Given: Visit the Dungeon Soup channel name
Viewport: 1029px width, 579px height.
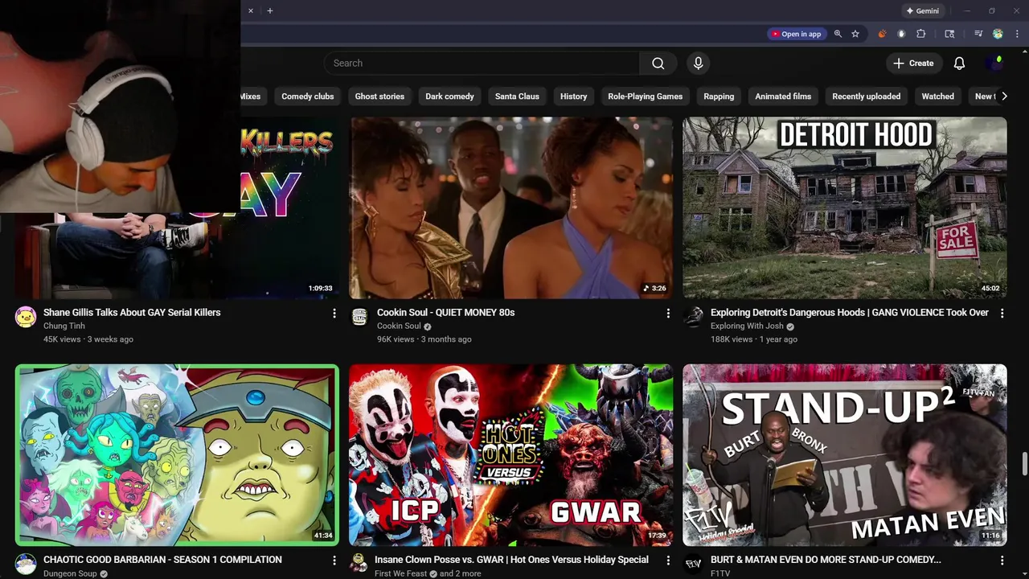Looking at the screenshot, I should [x=70, y=573].
